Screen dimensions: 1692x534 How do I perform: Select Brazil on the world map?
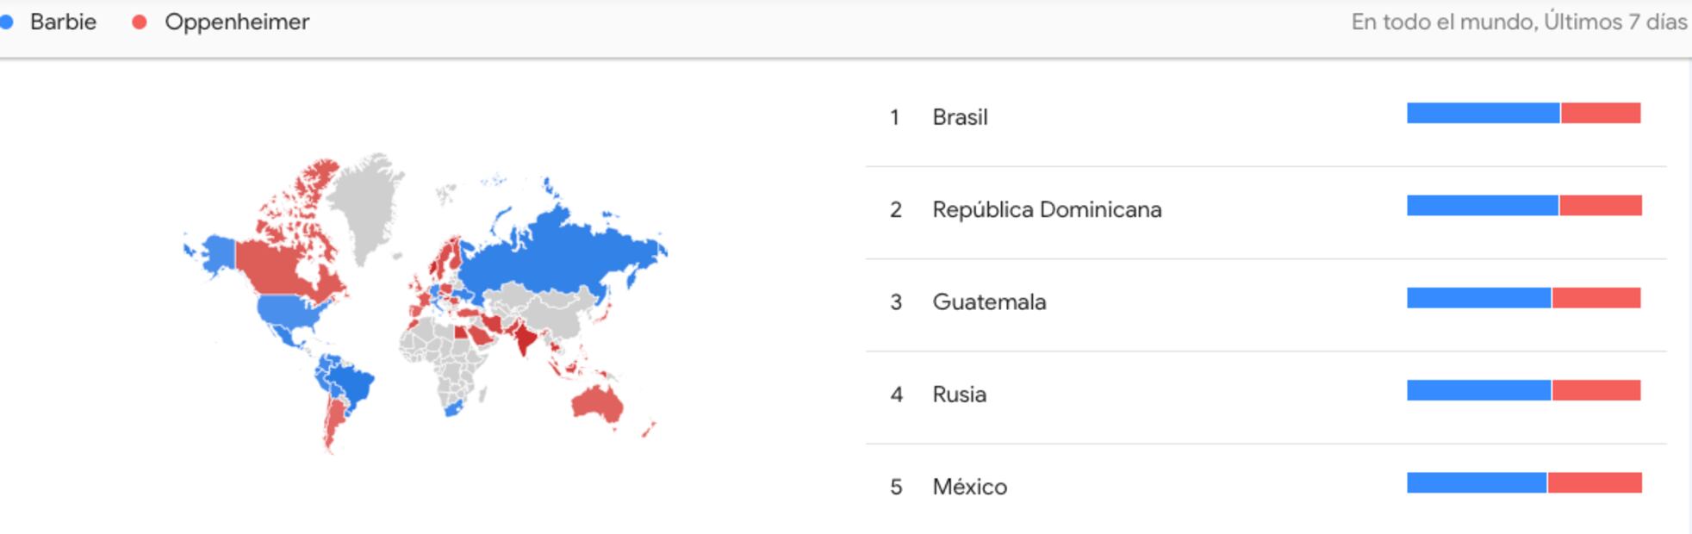click(x=349, y=385)
